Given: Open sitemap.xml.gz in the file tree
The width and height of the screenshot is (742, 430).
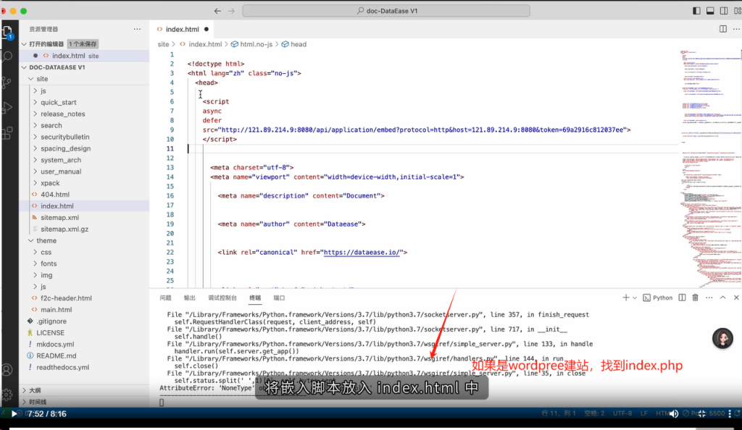Looking at the screenshot, I should [64, 229].
